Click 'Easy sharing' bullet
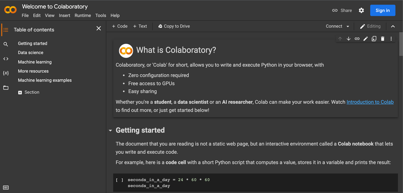 [142, 91]
